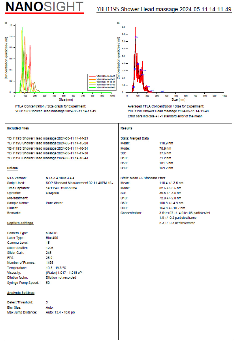Screen dimensions: 239x345
Task: Select the merged D10 '71.2 nm'
Action: [165, 158]
